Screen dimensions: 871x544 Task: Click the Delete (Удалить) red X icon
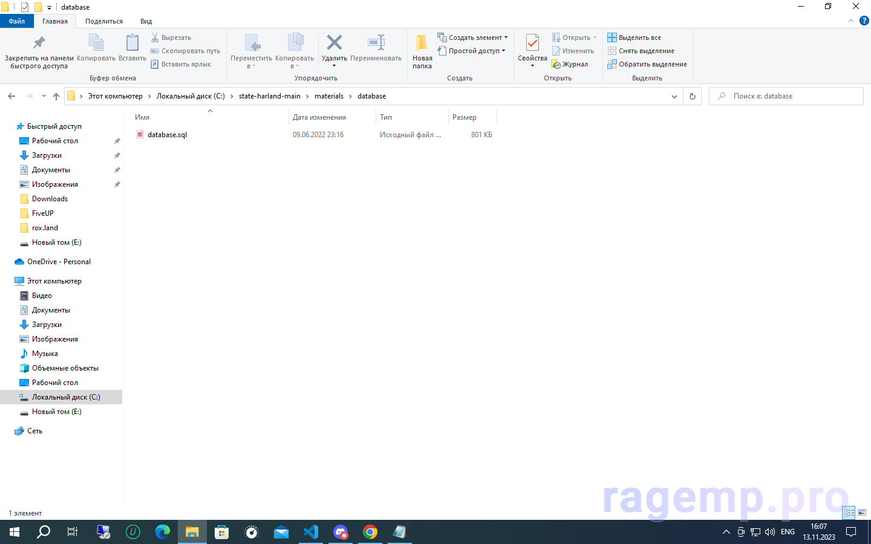(x=334, y=43)
